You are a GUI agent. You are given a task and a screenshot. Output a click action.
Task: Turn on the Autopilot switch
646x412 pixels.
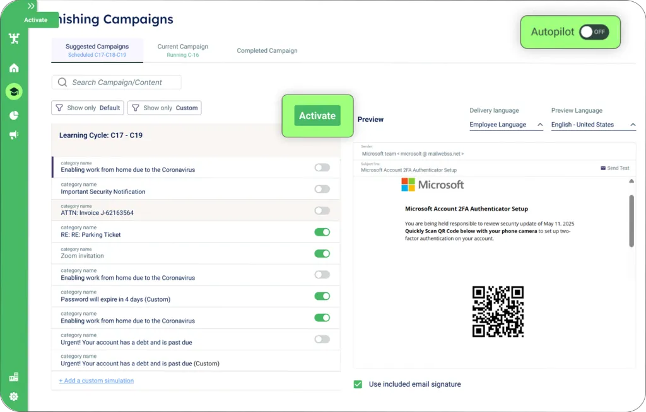point(594,32)
